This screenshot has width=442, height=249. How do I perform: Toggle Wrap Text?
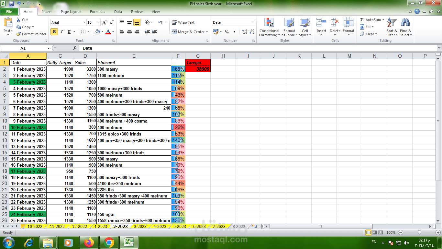tap(183, 22)
